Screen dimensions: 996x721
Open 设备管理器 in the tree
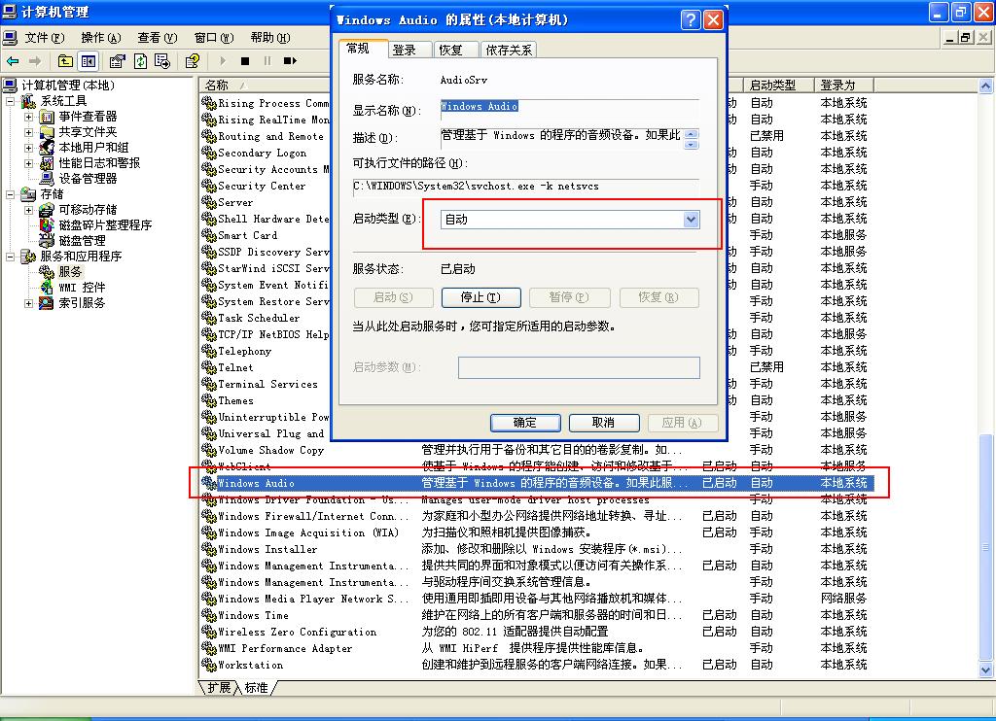point(88,179)
